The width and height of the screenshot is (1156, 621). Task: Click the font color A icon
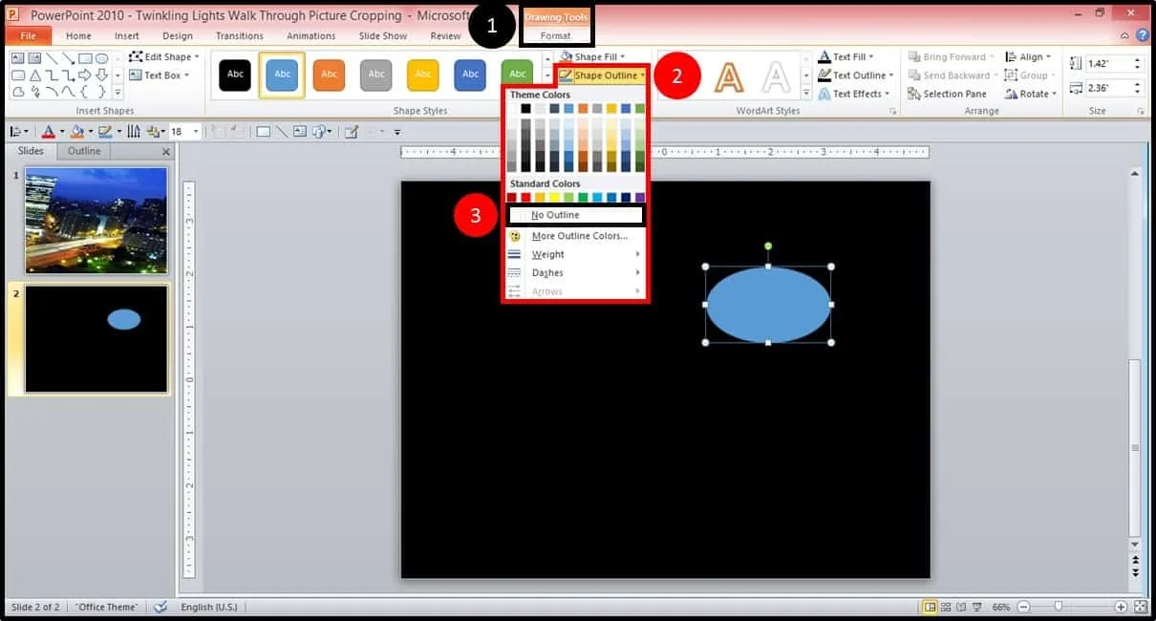[49, 132]
